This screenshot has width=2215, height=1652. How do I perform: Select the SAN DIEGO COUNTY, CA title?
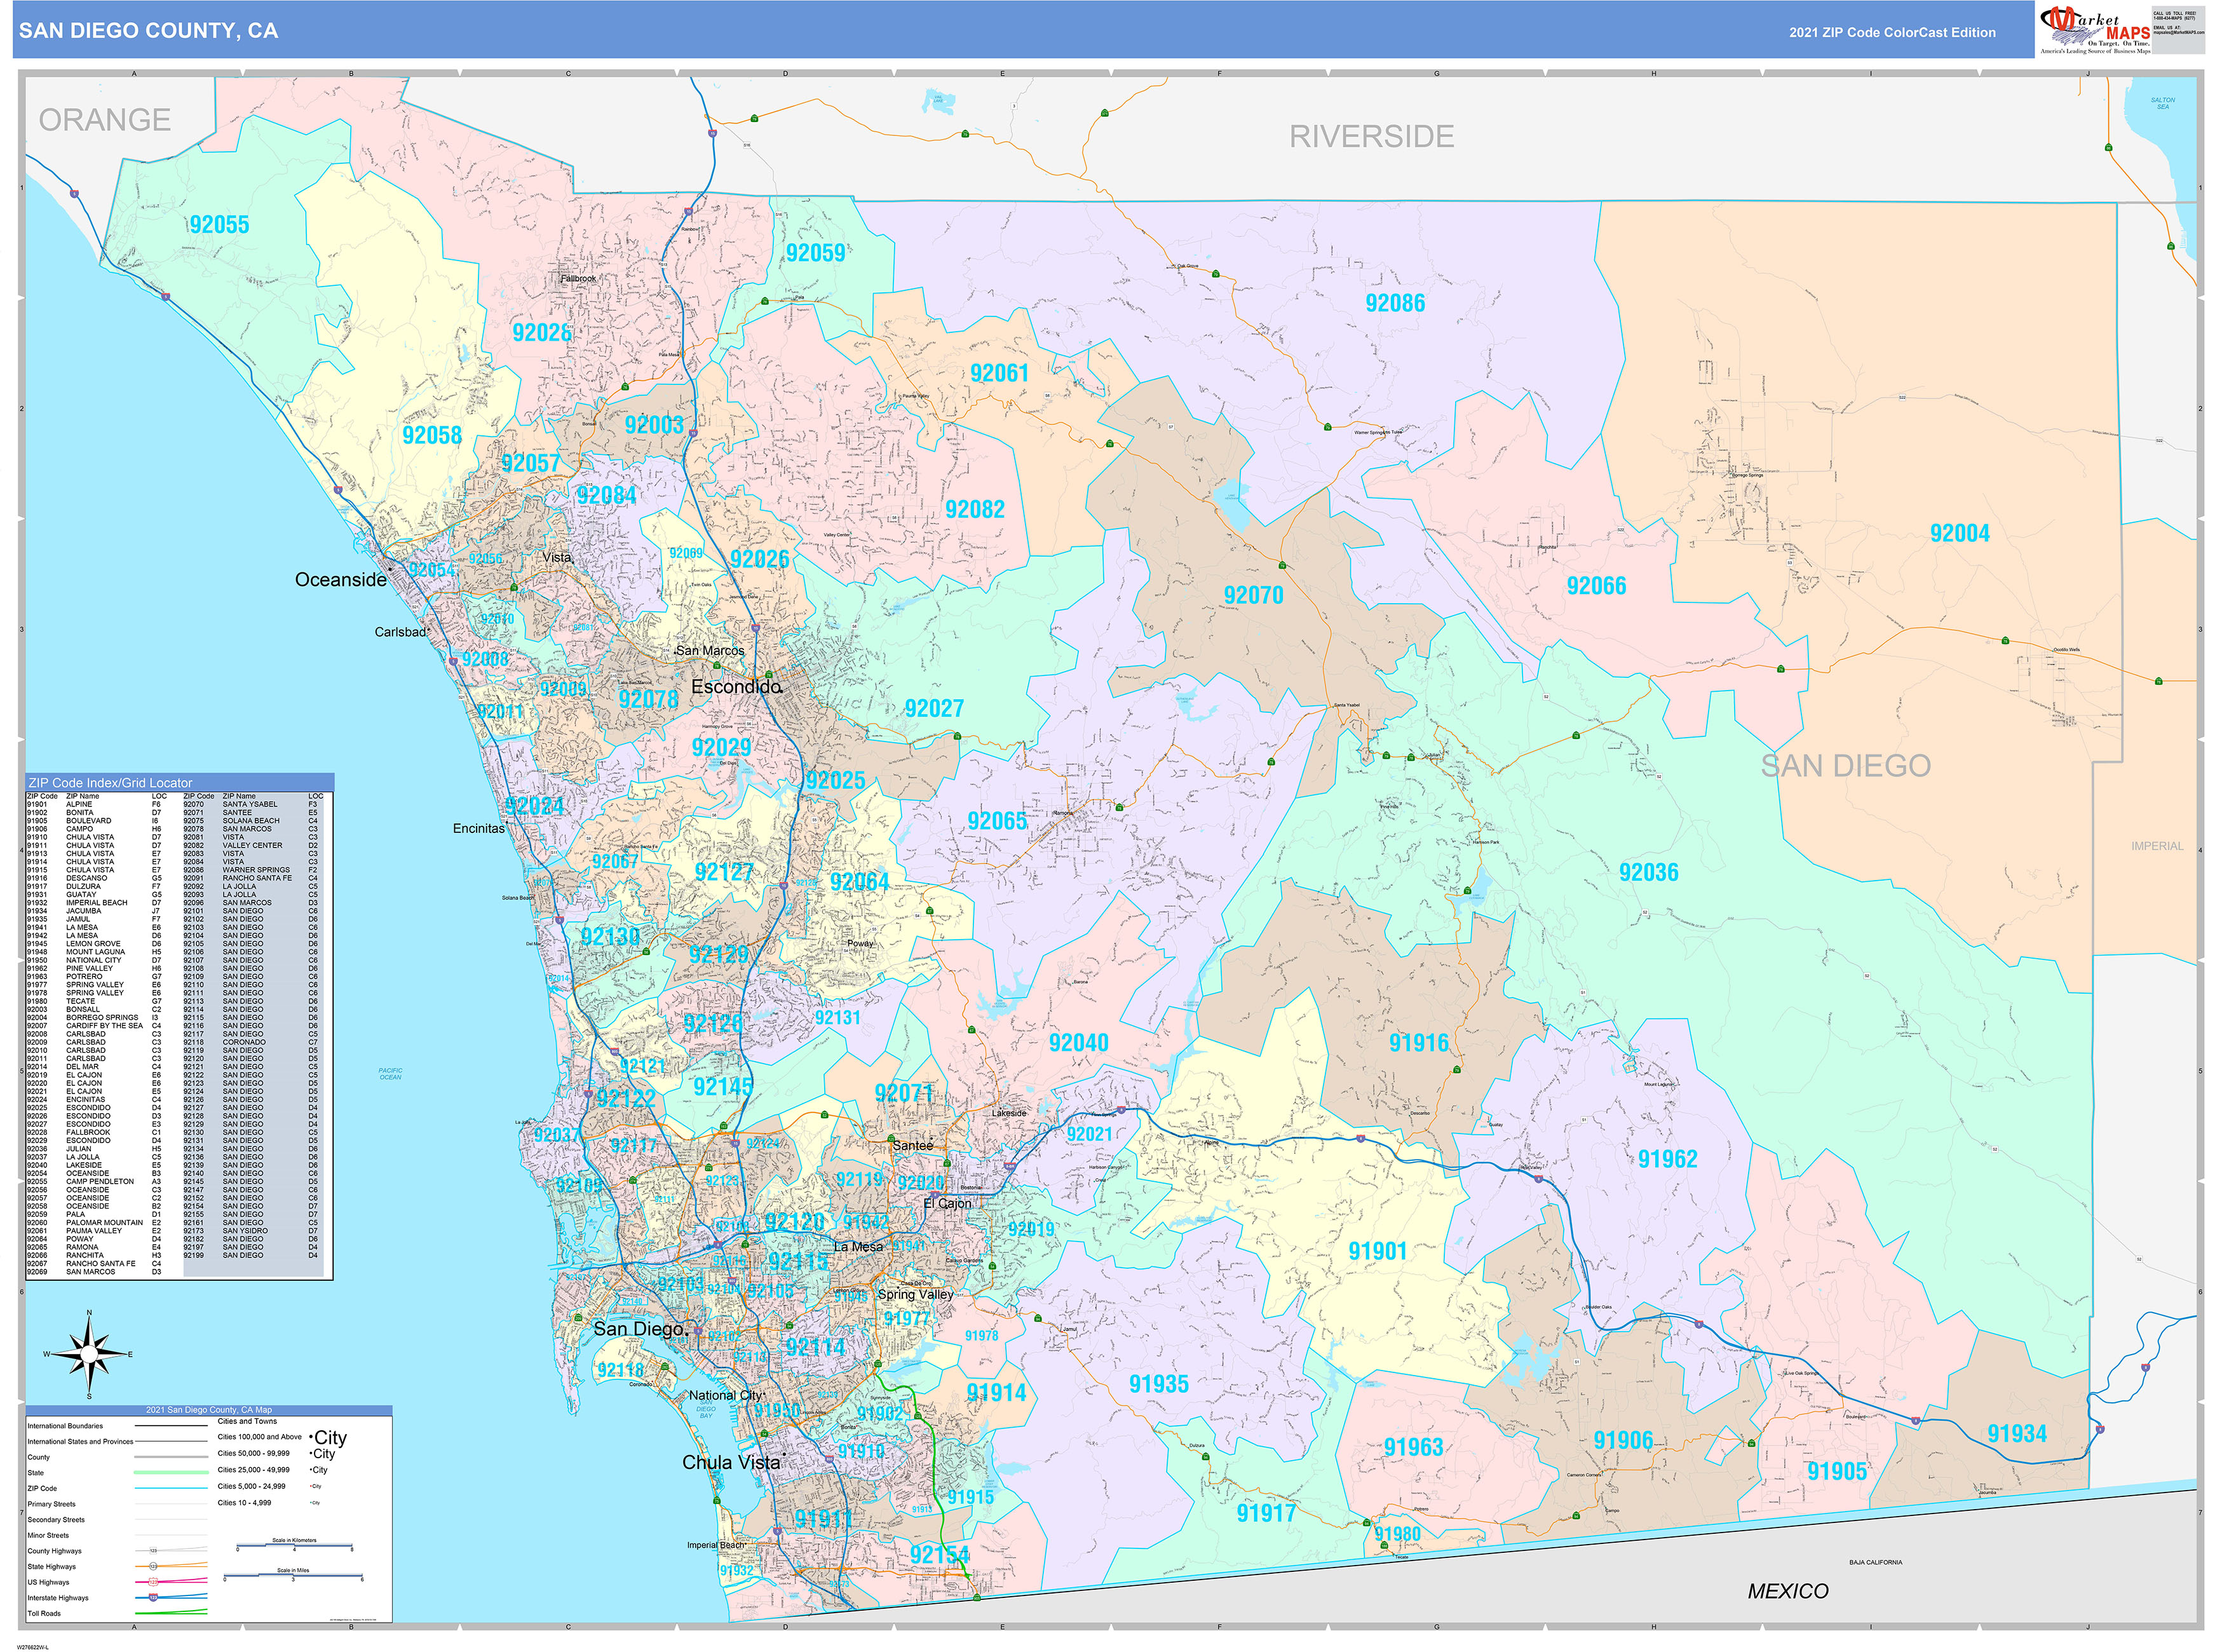tap(148, 31)
